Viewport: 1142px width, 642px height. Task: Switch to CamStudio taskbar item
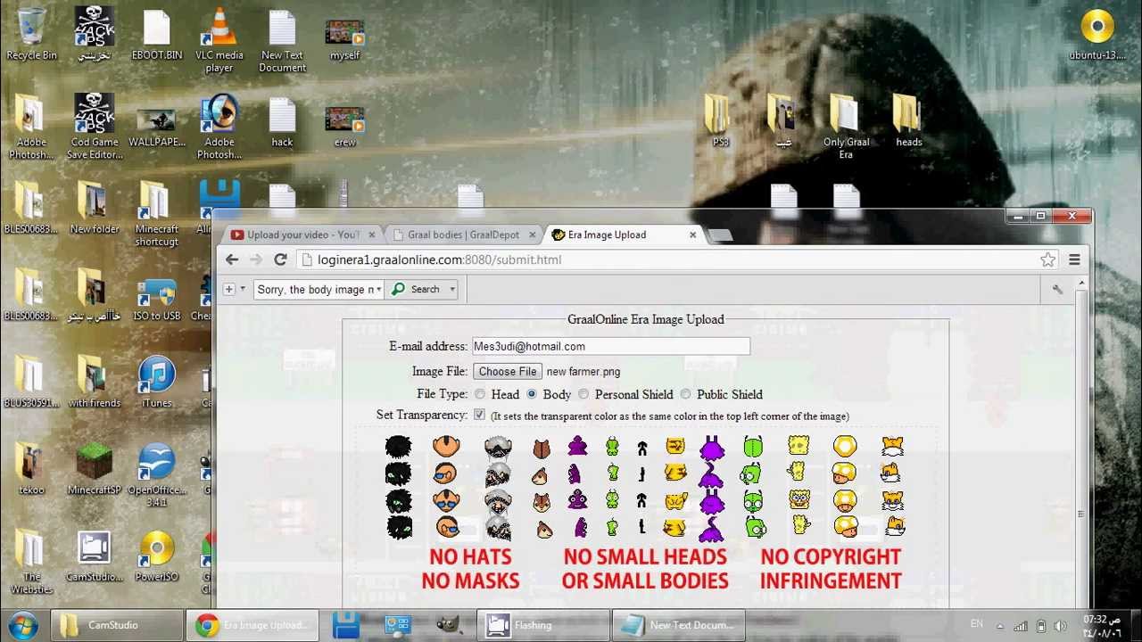point(116,625)
